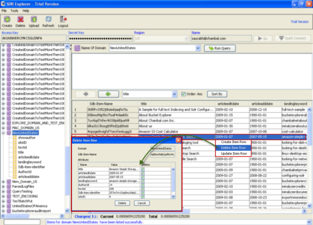Screen dimensions: 313x225
Task: Open the Help menu
Action: (26, 11)
